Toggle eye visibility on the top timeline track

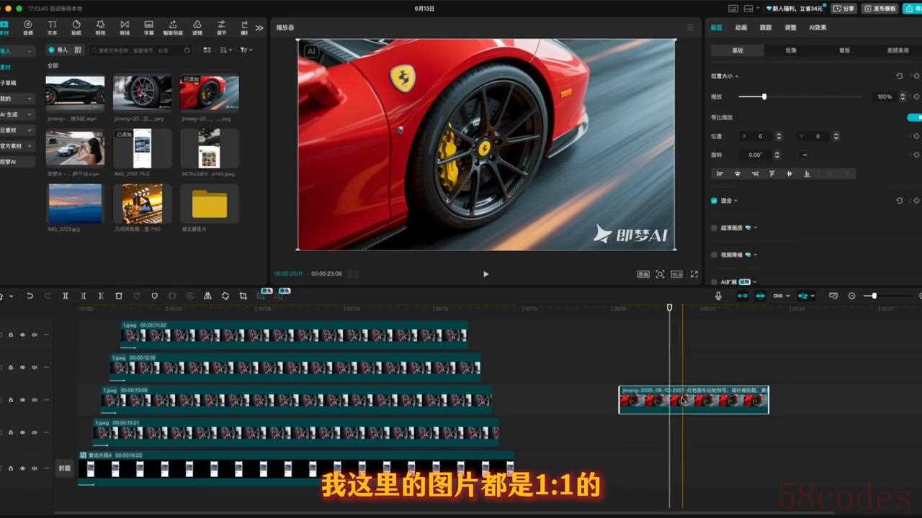[22, 335]
